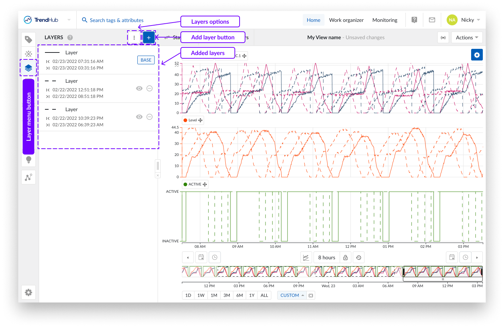Click the blue add layer plus button

coord(149,38)
